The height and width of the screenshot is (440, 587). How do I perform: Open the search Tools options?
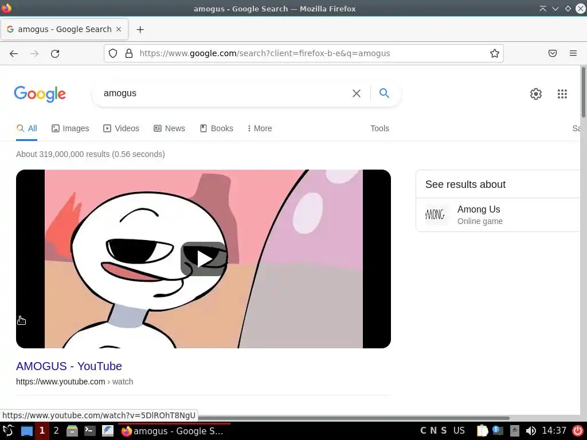[379, 128]
